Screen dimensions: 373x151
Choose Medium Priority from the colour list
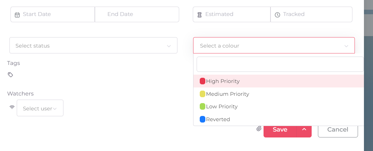[x=227, y=94]
